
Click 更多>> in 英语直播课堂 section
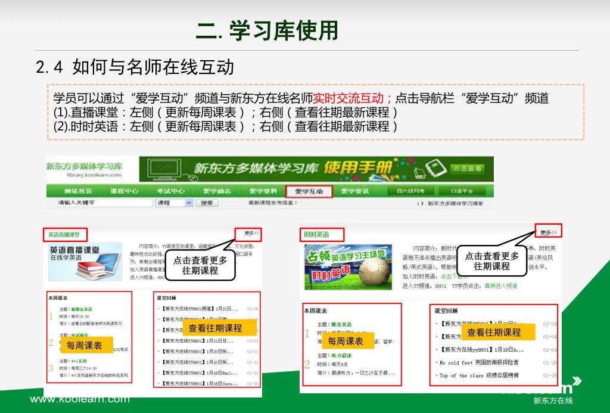(251, 233)
